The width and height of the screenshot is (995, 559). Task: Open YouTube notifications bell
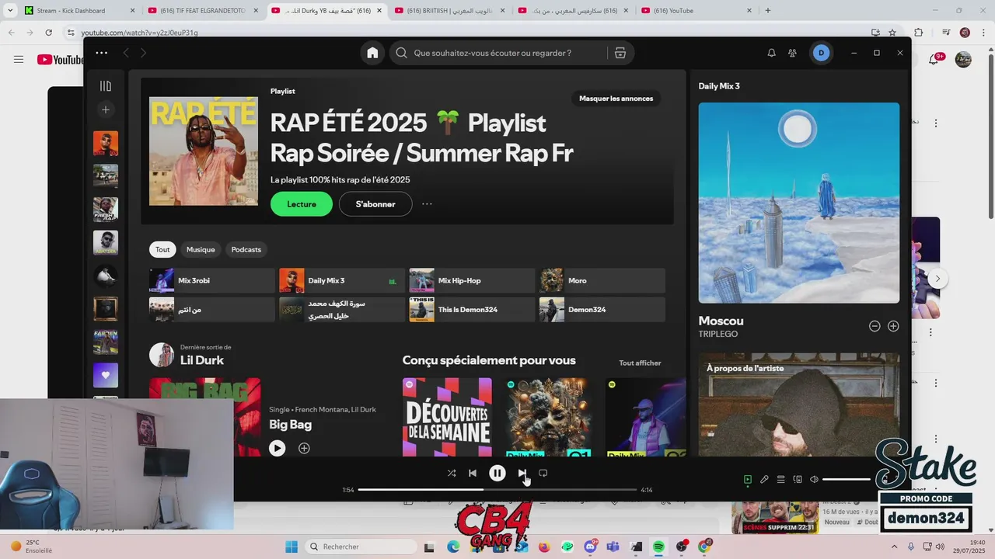pos(934,60)
